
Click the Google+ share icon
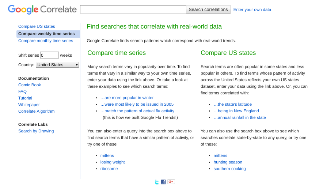171,182
